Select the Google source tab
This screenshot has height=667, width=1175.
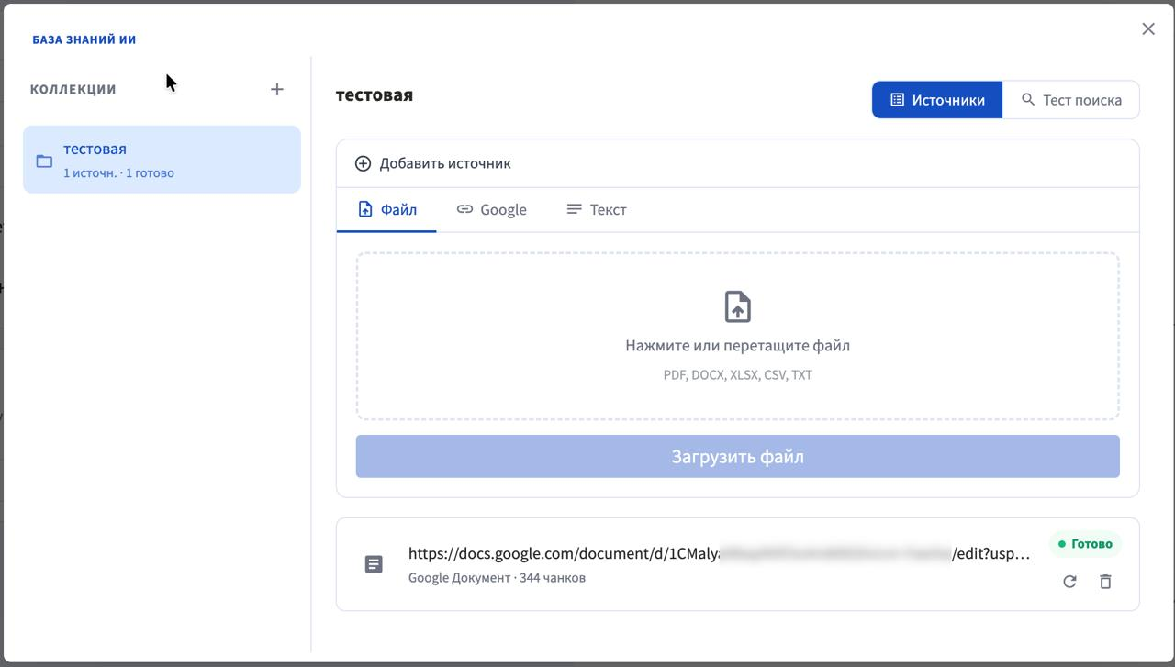[491, 209]
